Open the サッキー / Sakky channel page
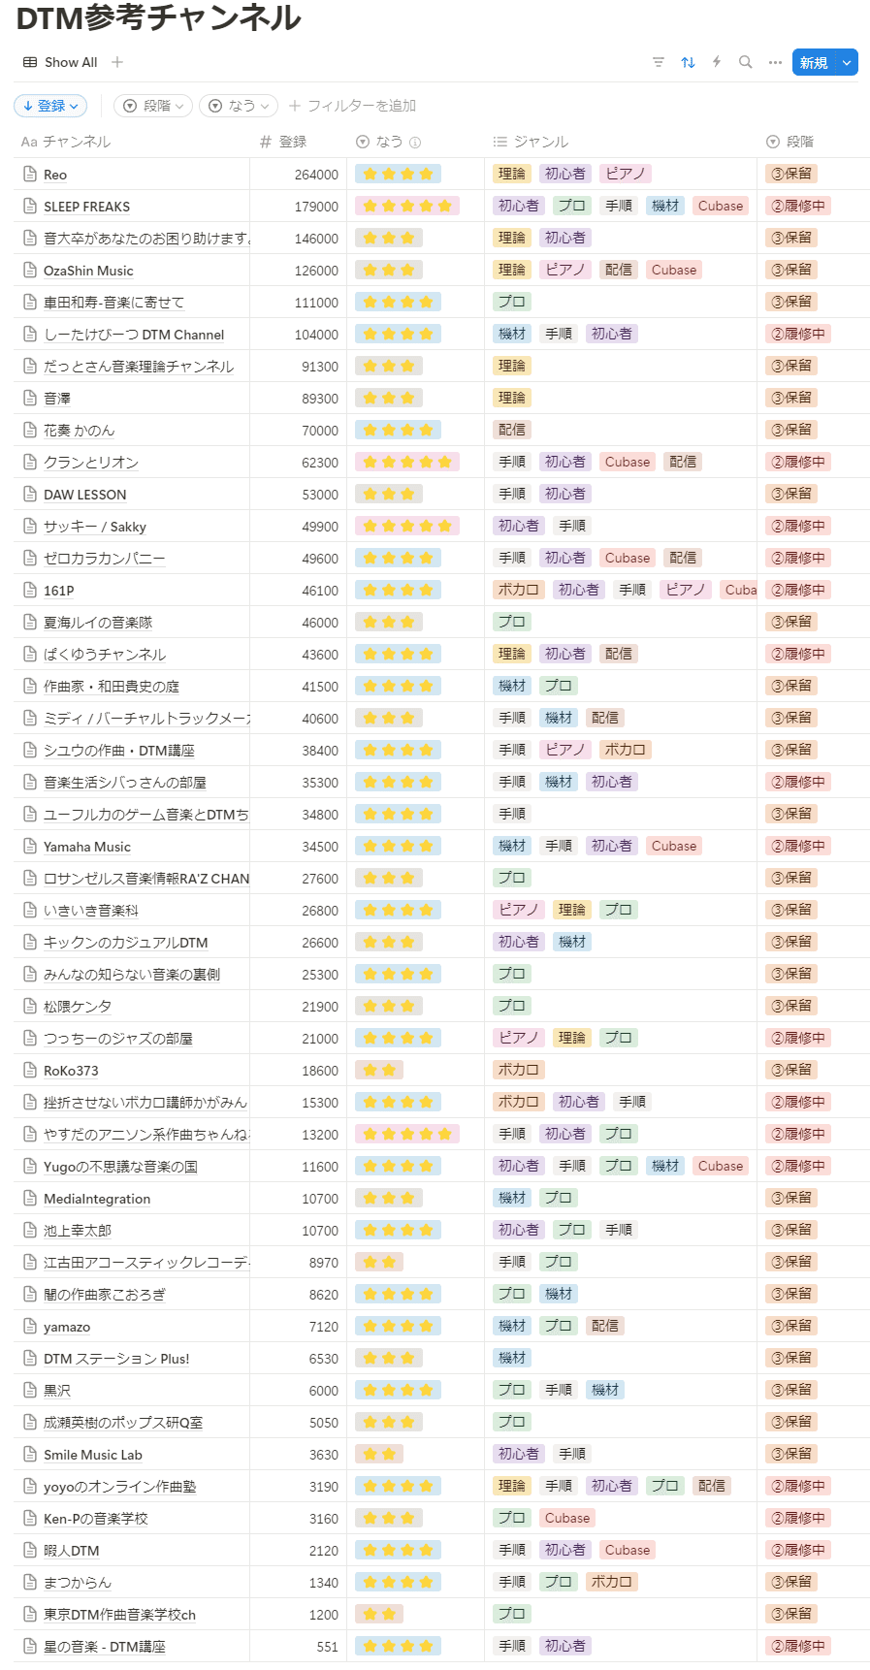The width and height of the screenshot is (870, 1670). click(95, 527)
